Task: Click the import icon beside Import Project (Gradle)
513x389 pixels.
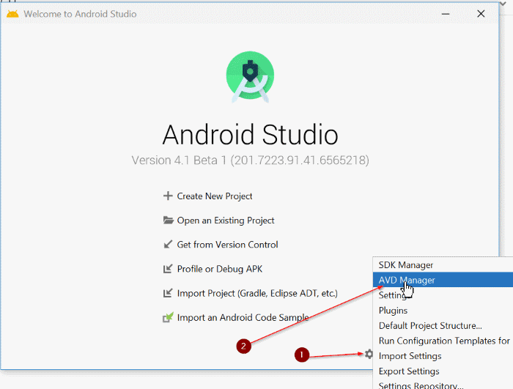Action: [168, 293]
